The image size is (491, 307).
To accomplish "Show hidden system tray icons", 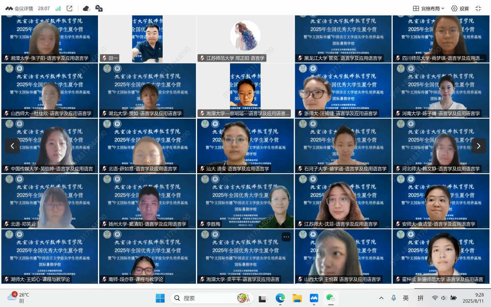I will tap(381, 298).
